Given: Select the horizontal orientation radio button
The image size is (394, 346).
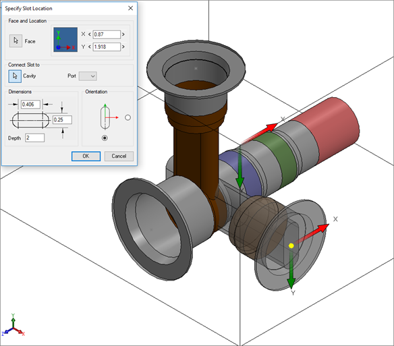Looking at the screenshot, I should click(x=128, y=117).
